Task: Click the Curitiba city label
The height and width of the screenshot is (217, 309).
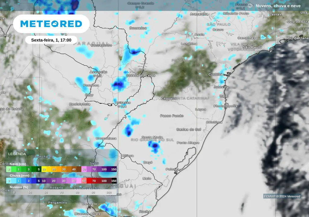Action: pos(215,74)
